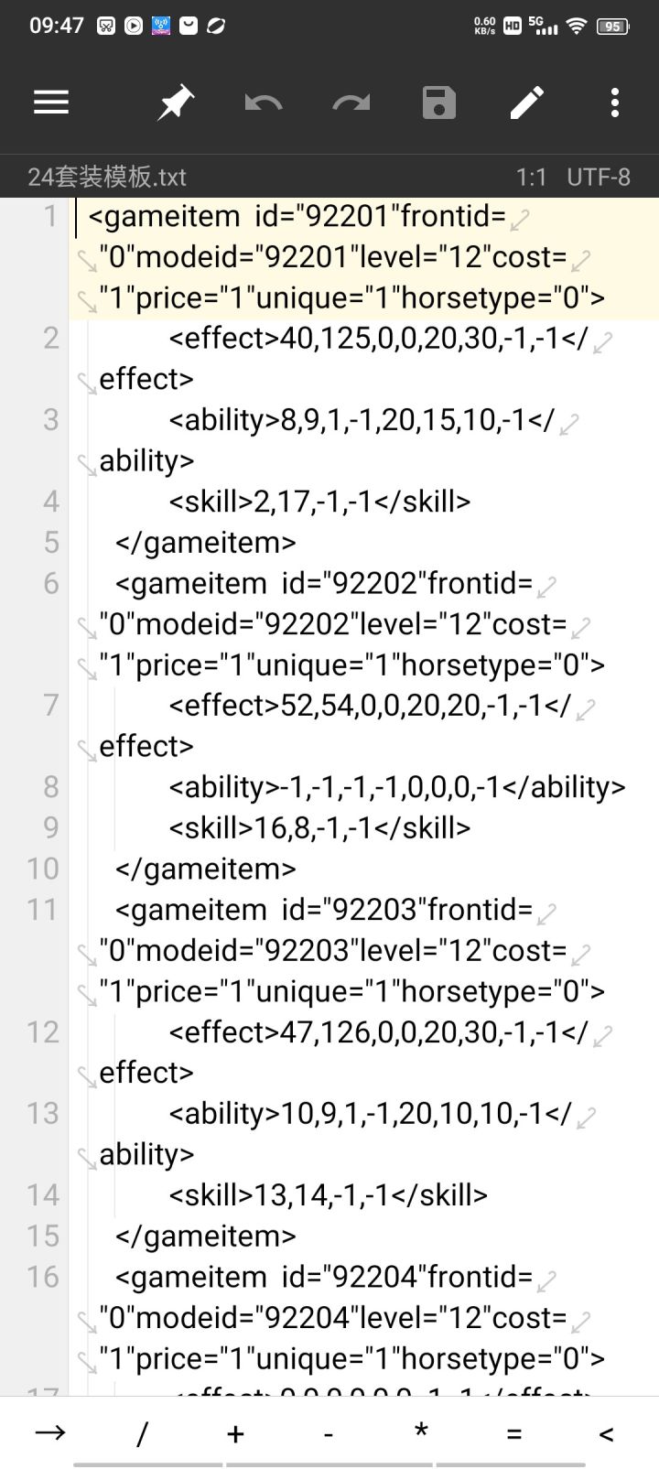Insert plus symbol from shortcut bar
The height and width of the screenshot is (1469, 659).
(x=235, y=1433)
